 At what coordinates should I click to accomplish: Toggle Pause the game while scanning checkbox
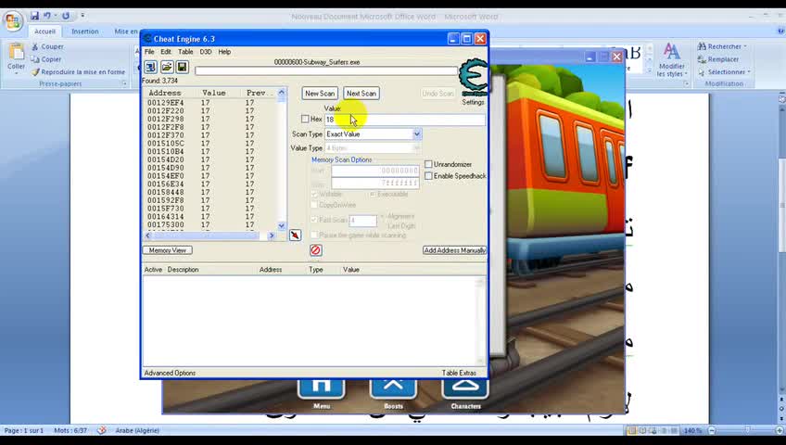point(314,235)
